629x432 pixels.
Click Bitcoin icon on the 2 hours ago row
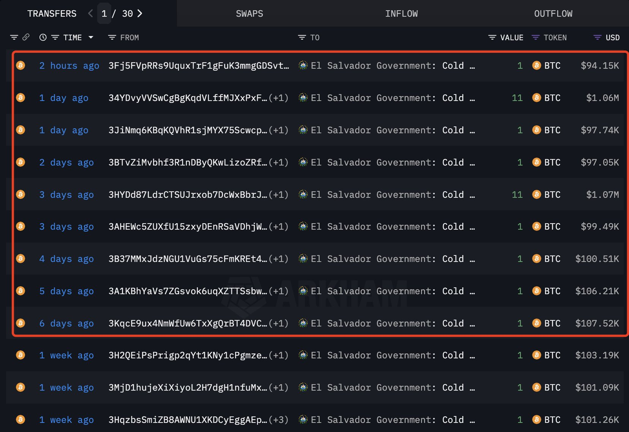coord(21,65)
